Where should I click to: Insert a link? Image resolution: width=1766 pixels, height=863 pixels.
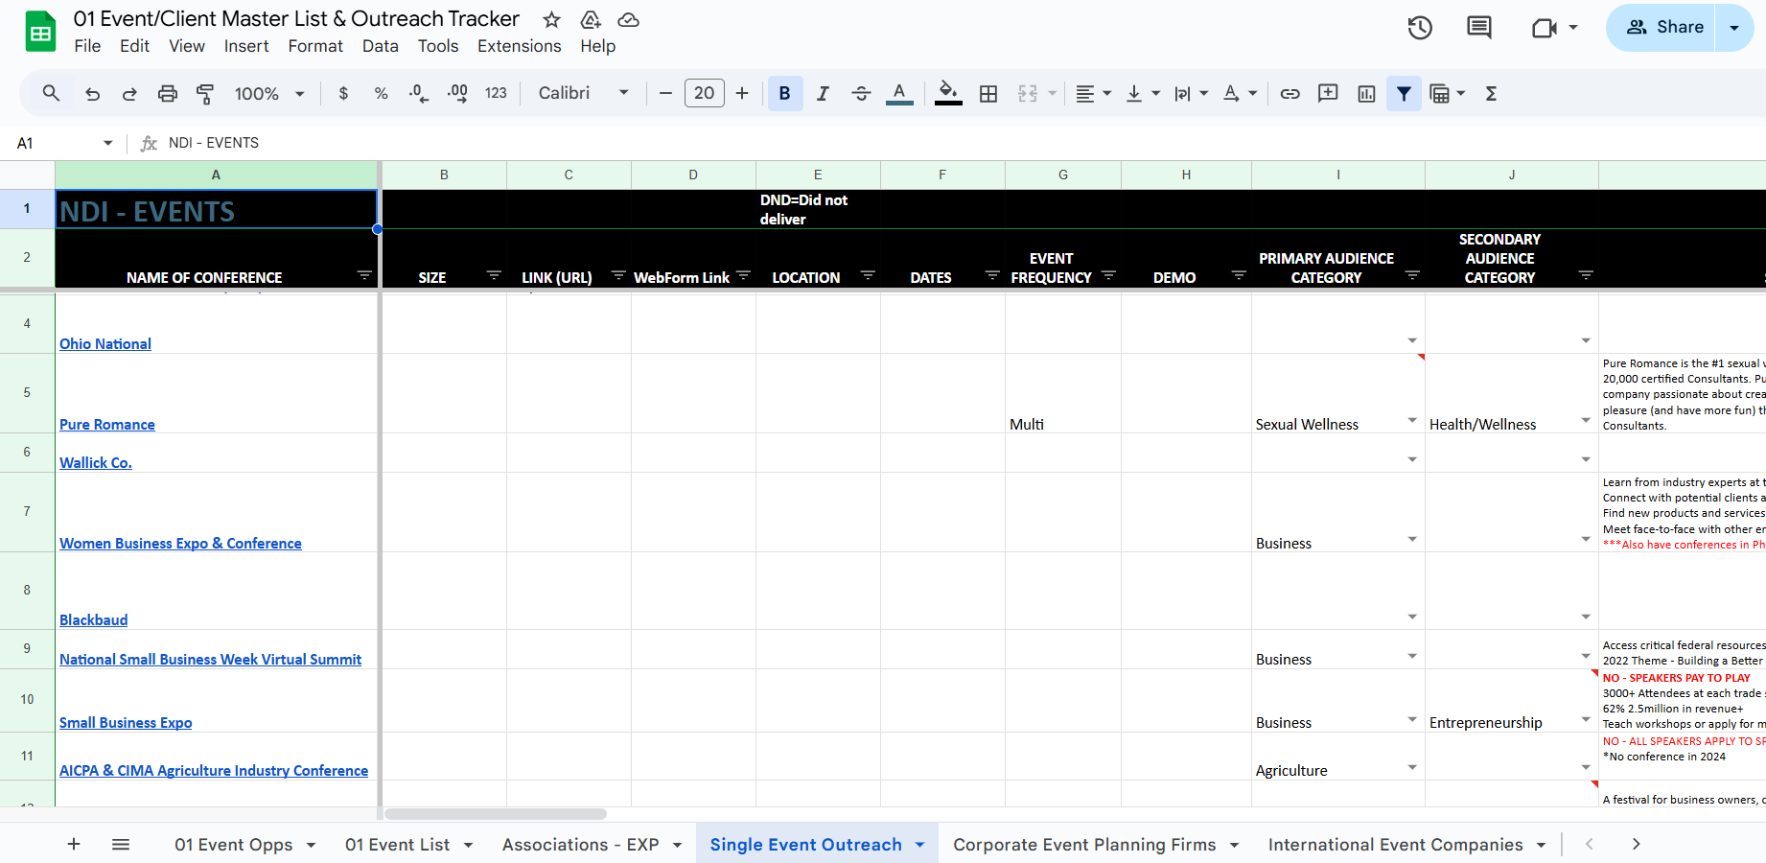(x=1290, y=93)
